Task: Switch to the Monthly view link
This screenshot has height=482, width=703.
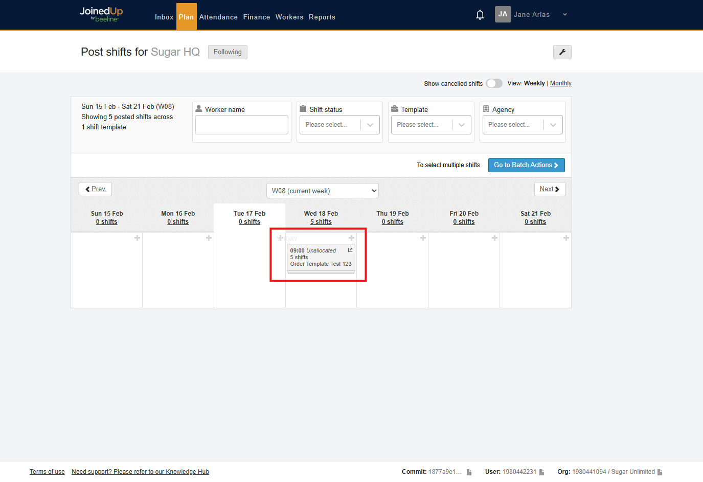Action: pyautogui.click(x=560, y=83)
